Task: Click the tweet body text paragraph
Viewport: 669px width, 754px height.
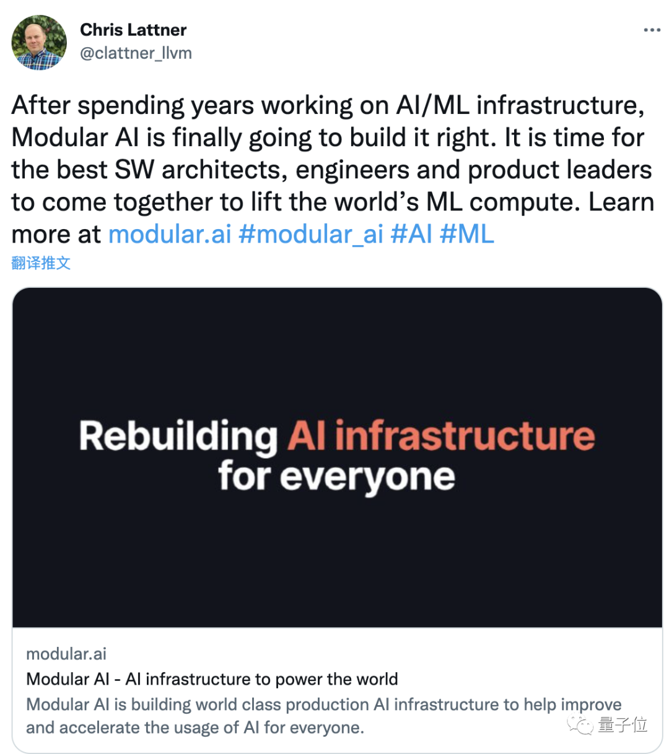Action: [333, 170]
